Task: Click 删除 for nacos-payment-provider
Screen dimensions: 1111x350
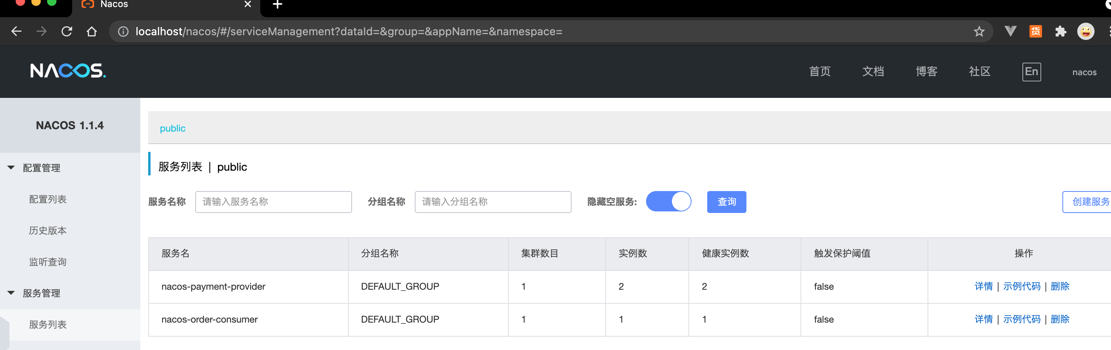Action: coord(1060,286)
